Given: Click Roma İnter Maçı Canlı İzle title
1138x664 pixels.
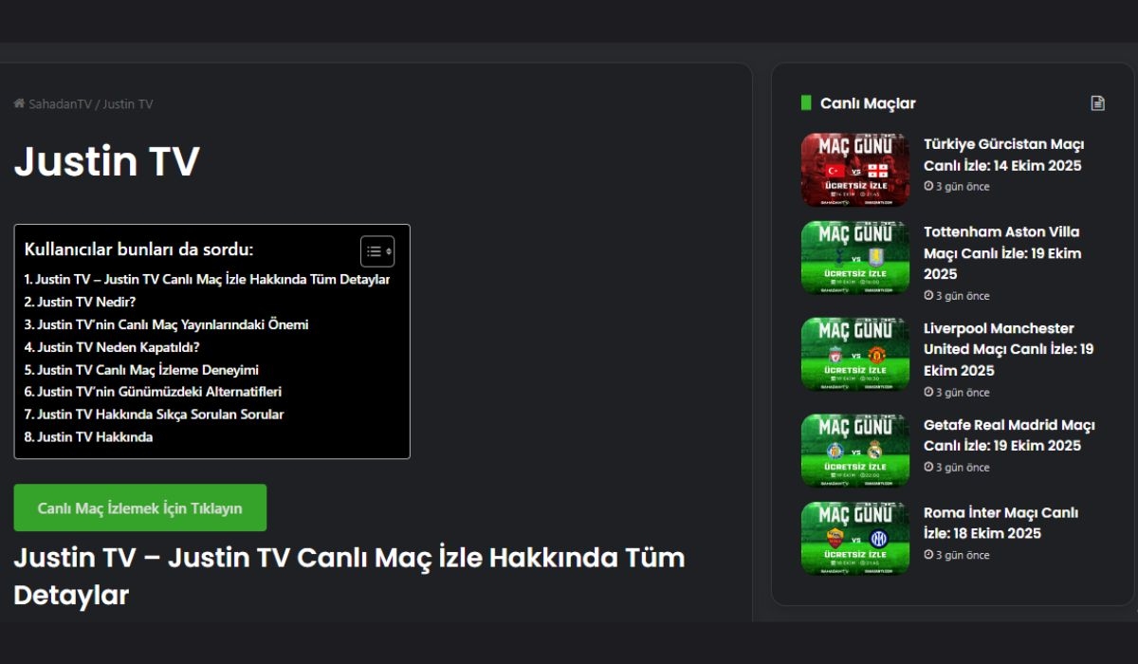Looking at the screenshot, I should 1000,523.
